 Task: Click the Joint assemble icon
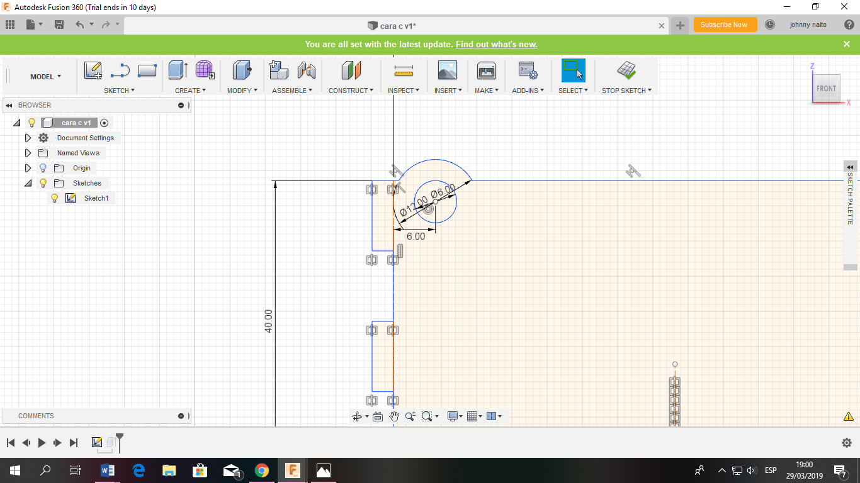(307, 70)
